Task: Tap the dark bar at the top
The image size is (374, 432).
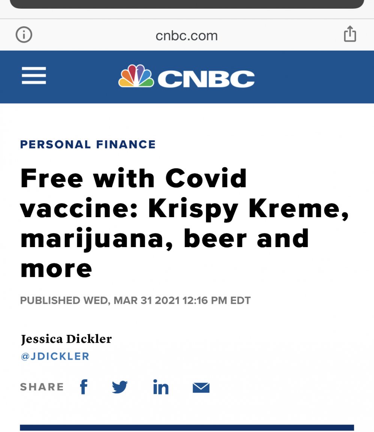Action: pos(187,4)
